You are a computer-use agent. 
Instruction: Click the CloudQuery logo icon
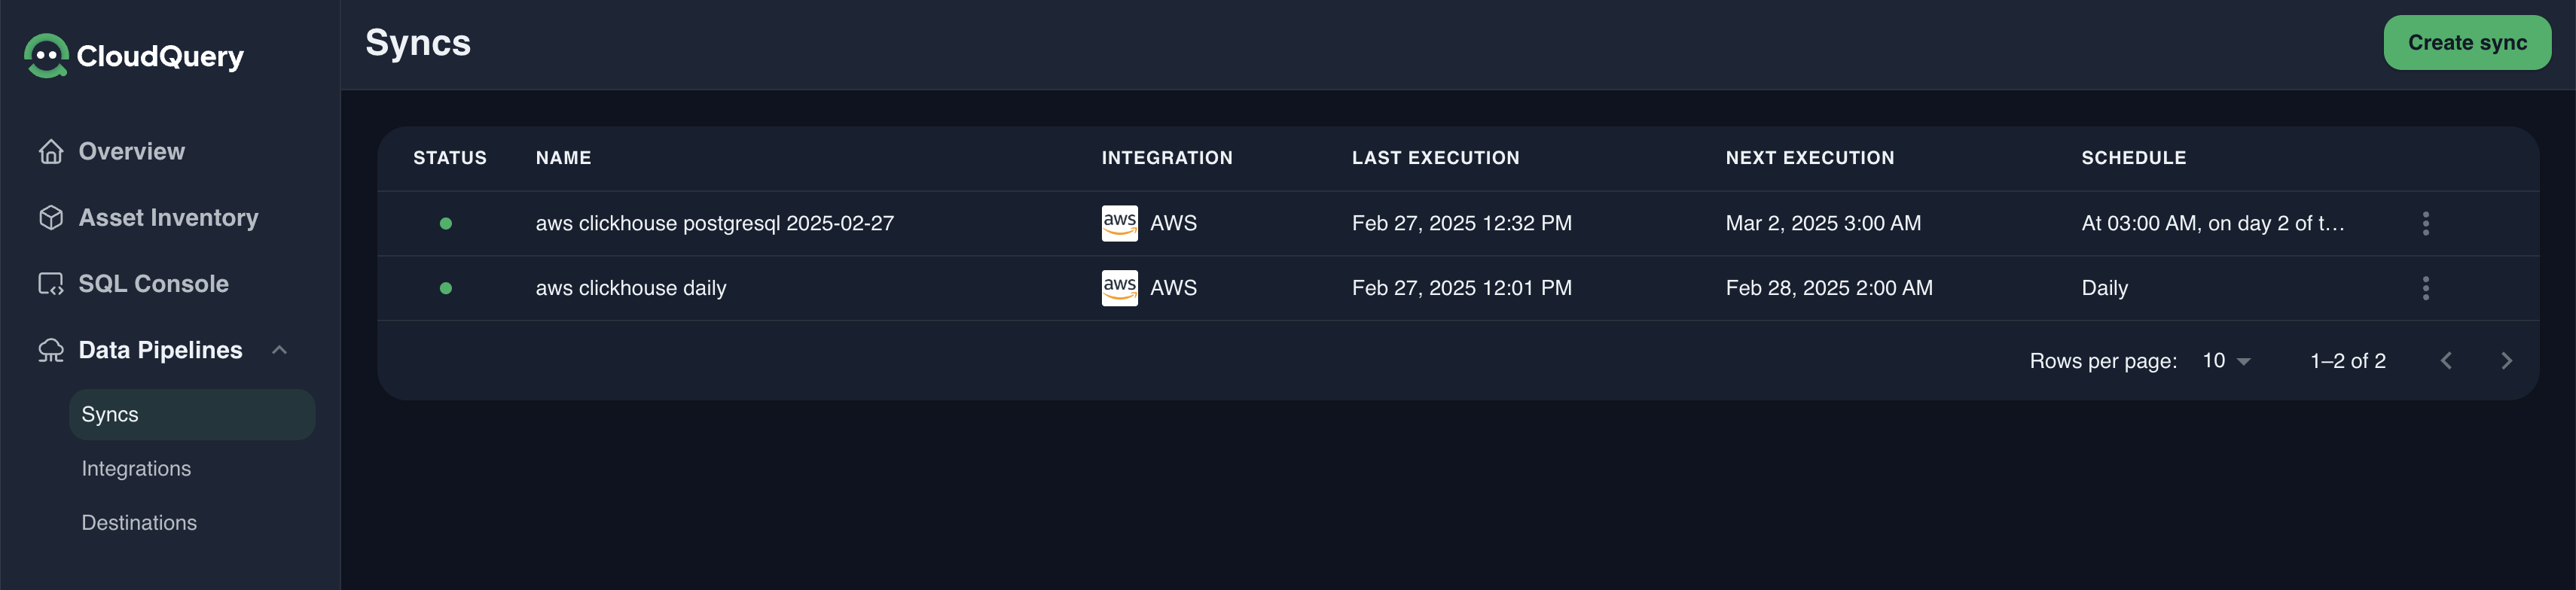46,56
